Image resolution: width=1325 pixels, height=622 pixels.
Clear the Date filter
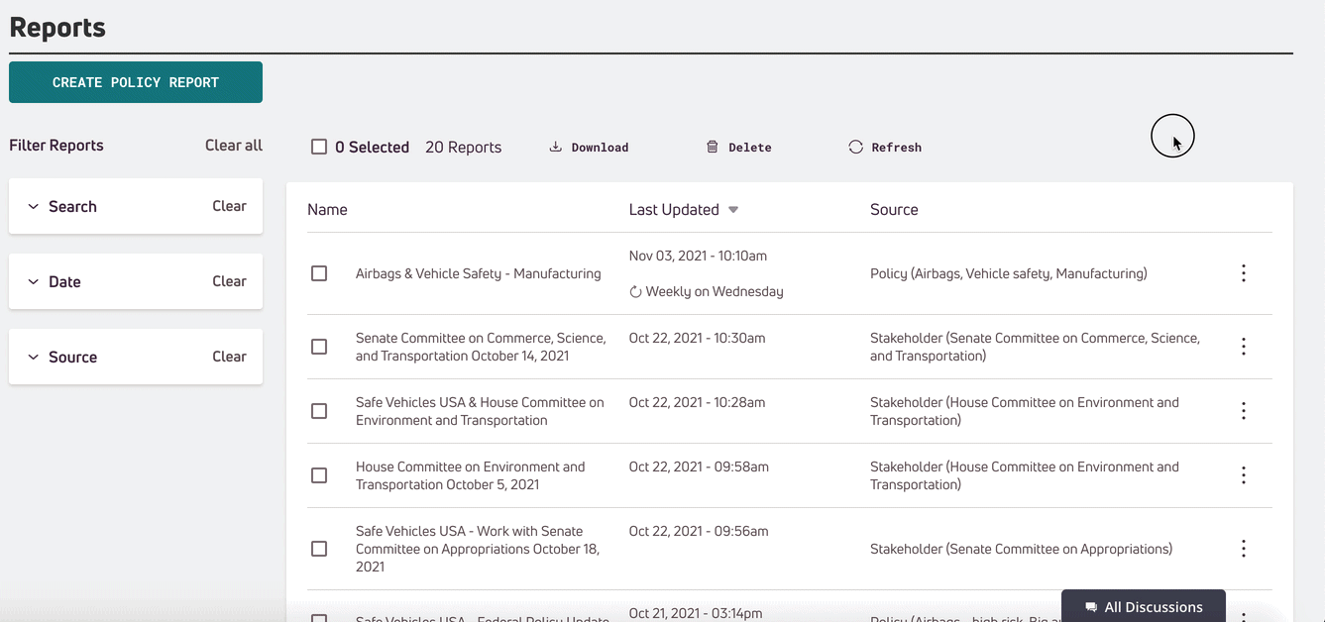[x=229, y=281]
